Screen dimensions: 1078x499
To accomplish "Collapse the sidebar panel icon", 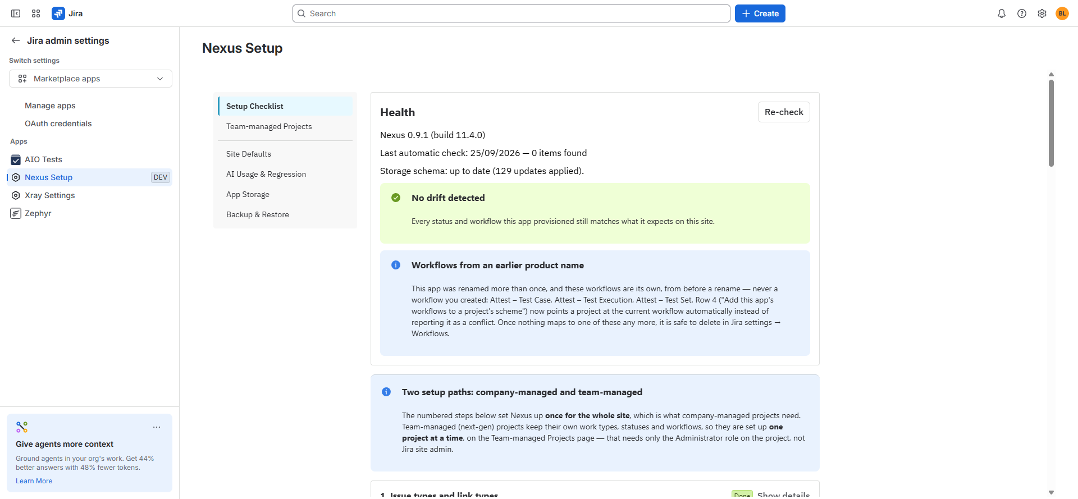I will pyautogui.click(x=16, y=13).
